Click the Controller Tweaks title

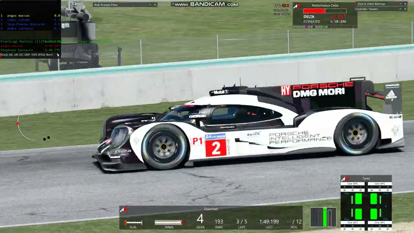[366, 9]
